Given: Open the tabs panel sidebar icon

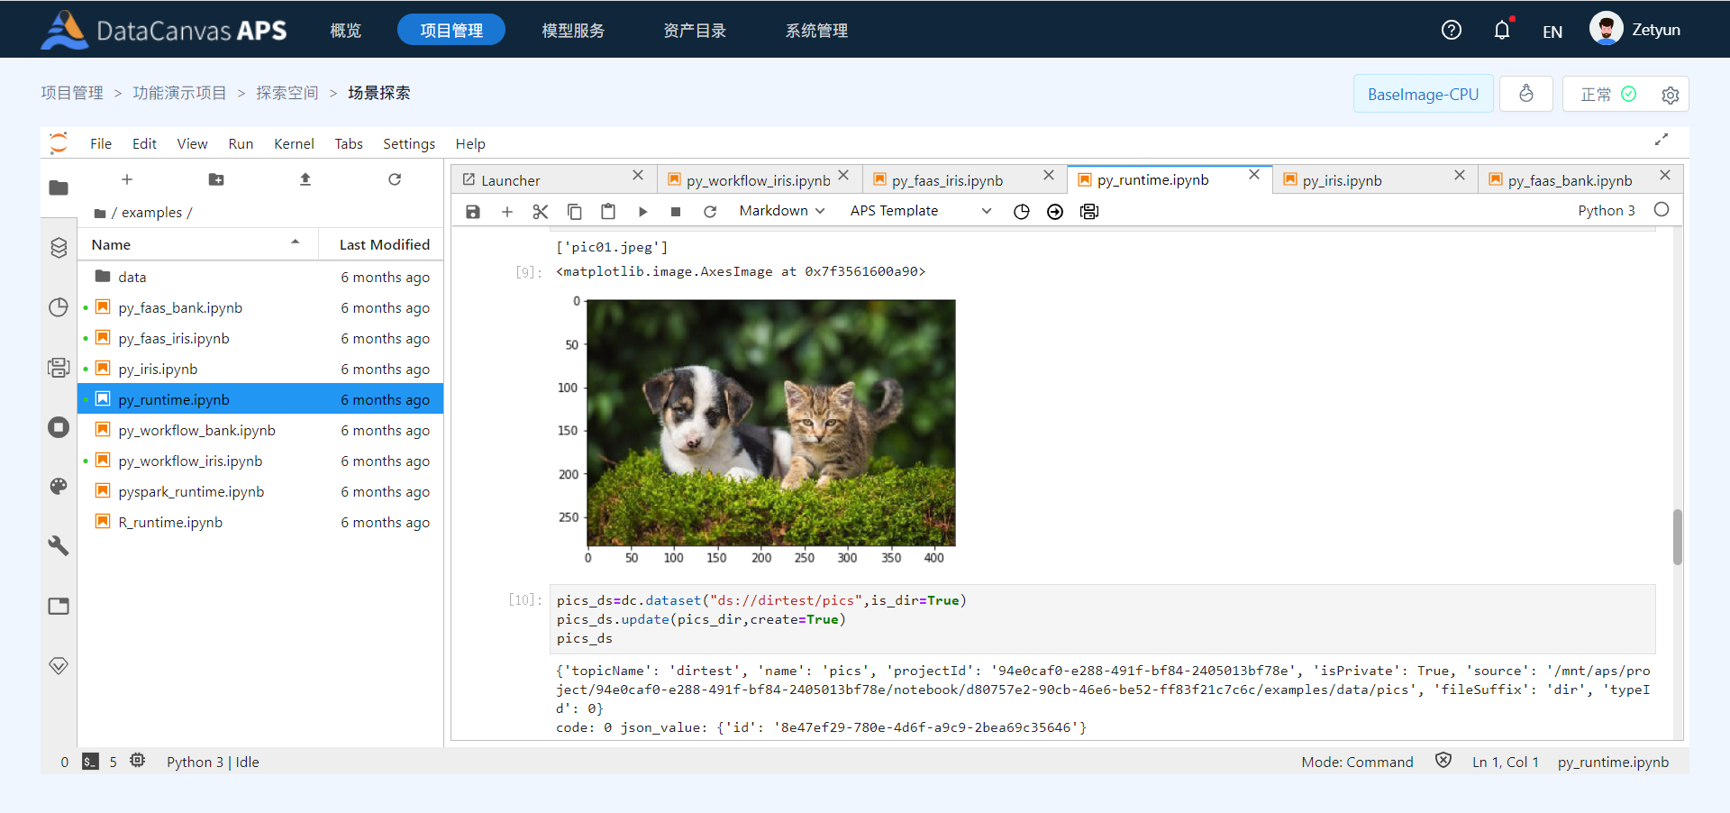Looking at the screenshot, I should click(59, 606).
